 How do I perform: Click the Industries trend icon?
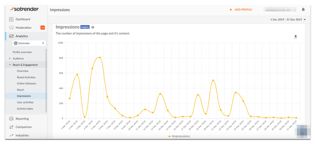pyautogui.click(x=11, y=135)
